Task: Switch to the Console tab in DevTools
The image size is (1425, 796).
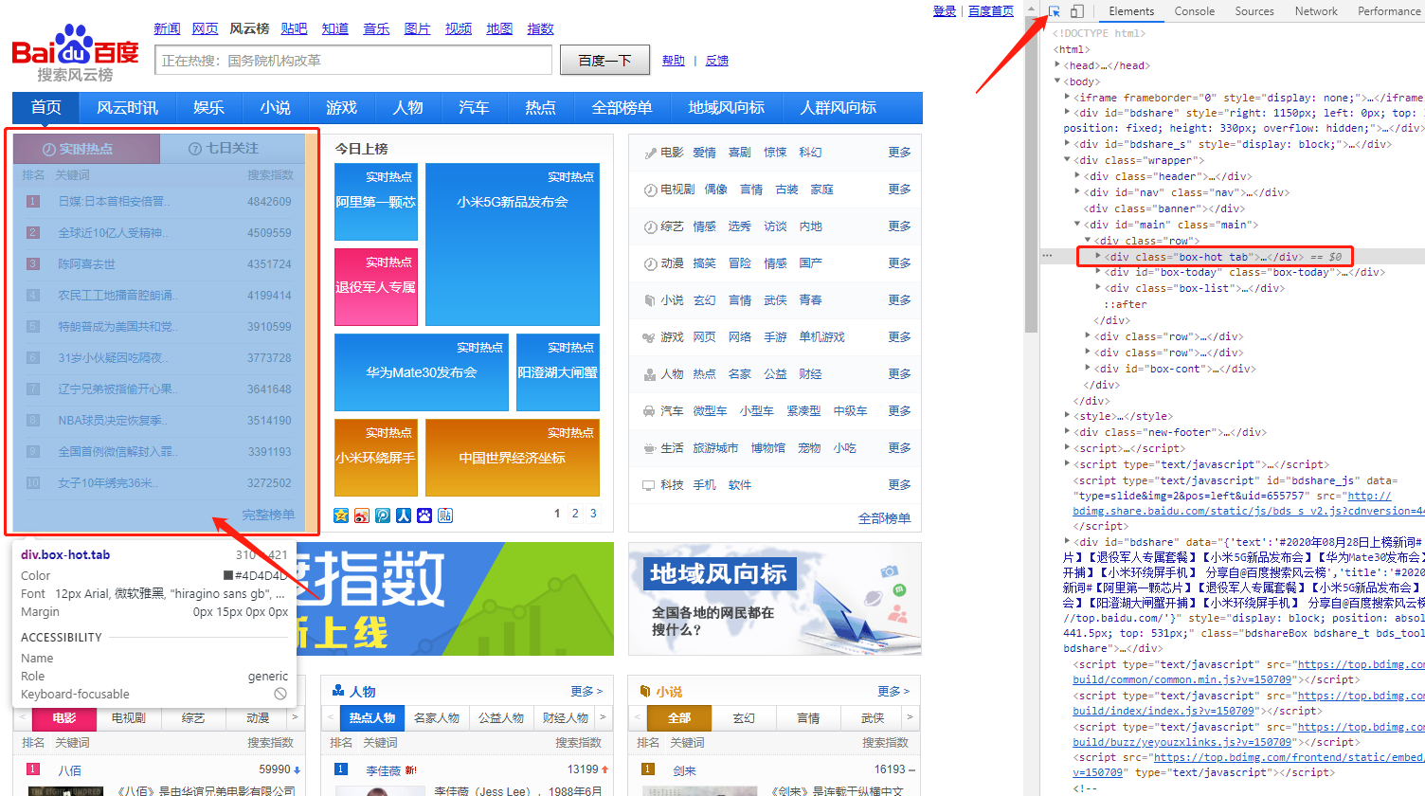Action: pyautogui.click(x=1195, y=11)
